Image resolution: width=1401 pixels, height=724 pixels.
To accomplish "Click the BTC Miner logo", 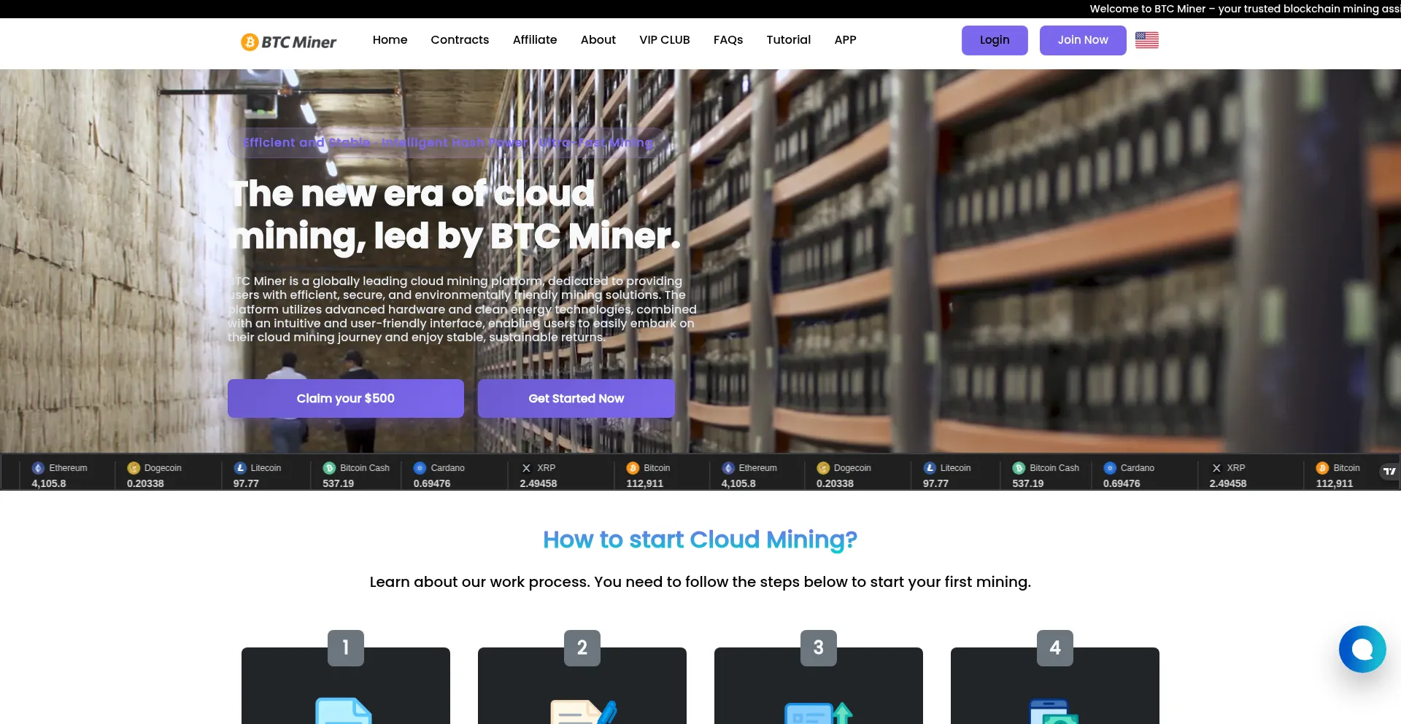I will 289,42.
